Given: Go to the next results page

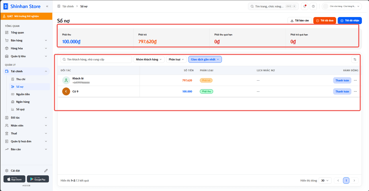Looking at the screenshot, I should [354, 181].
